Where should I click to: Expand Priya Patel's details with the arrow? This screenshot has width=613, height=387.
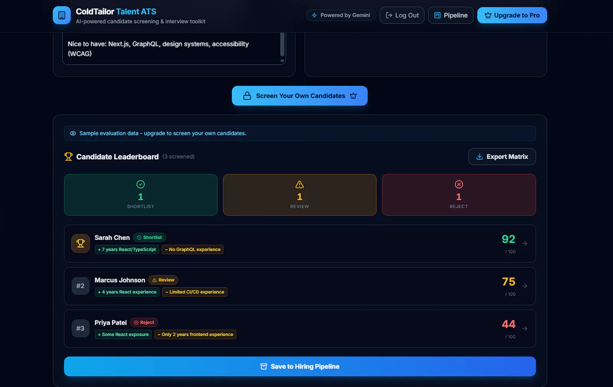525,328
